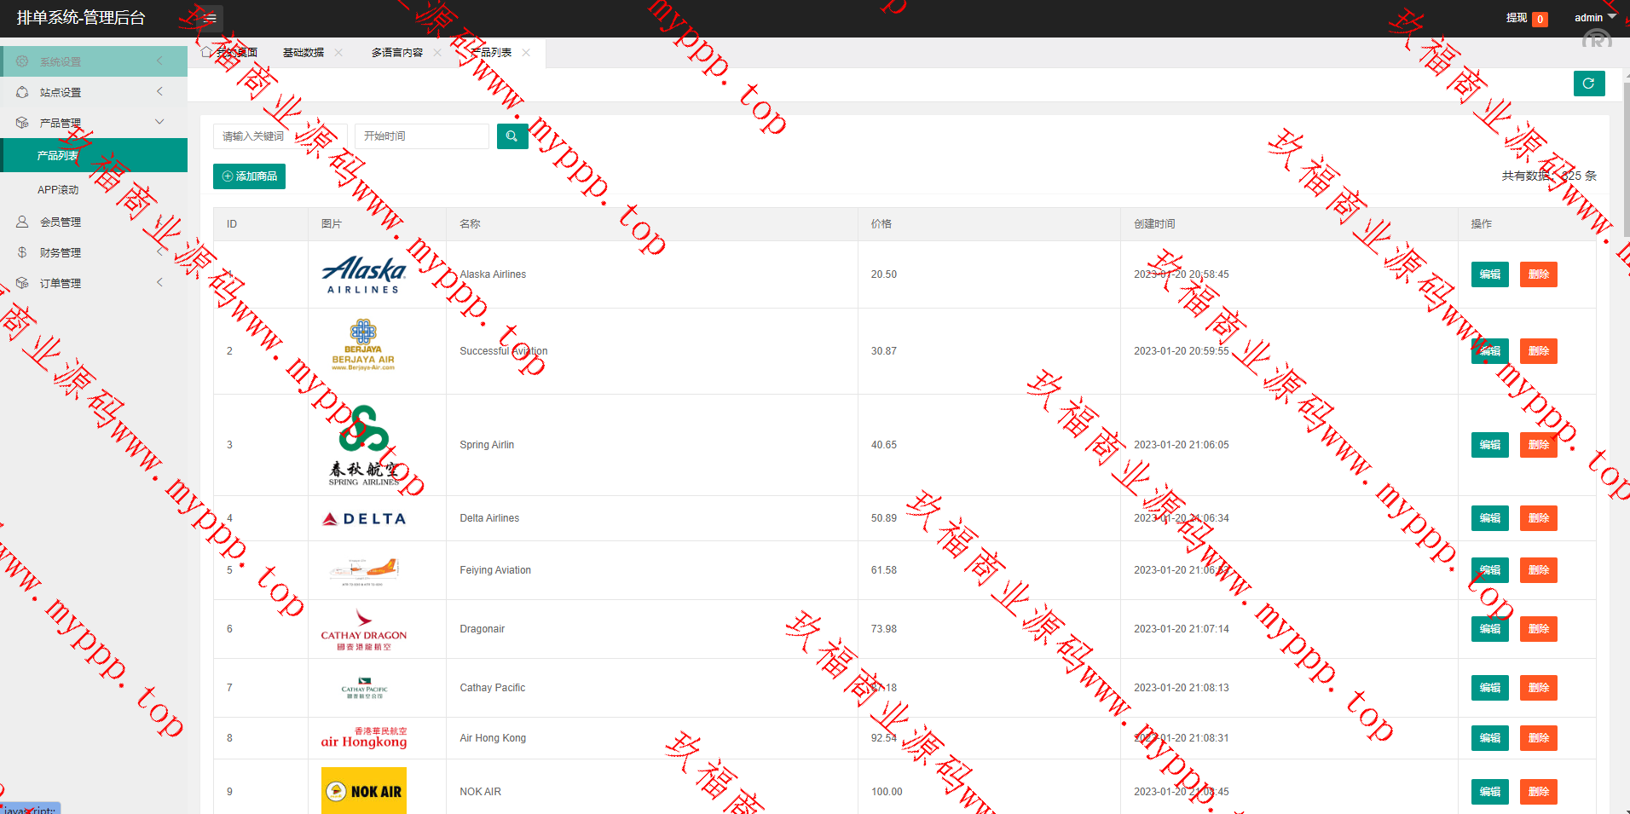
Task: Click the Alaska Airlines logo thumbnail
Action: tap(364, 274)
